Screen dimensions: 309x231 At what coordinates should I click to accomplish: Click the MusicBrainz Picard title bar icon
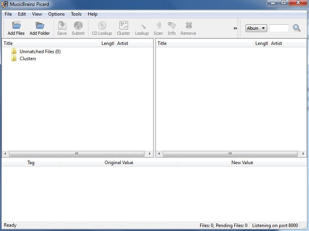(5, 4)
